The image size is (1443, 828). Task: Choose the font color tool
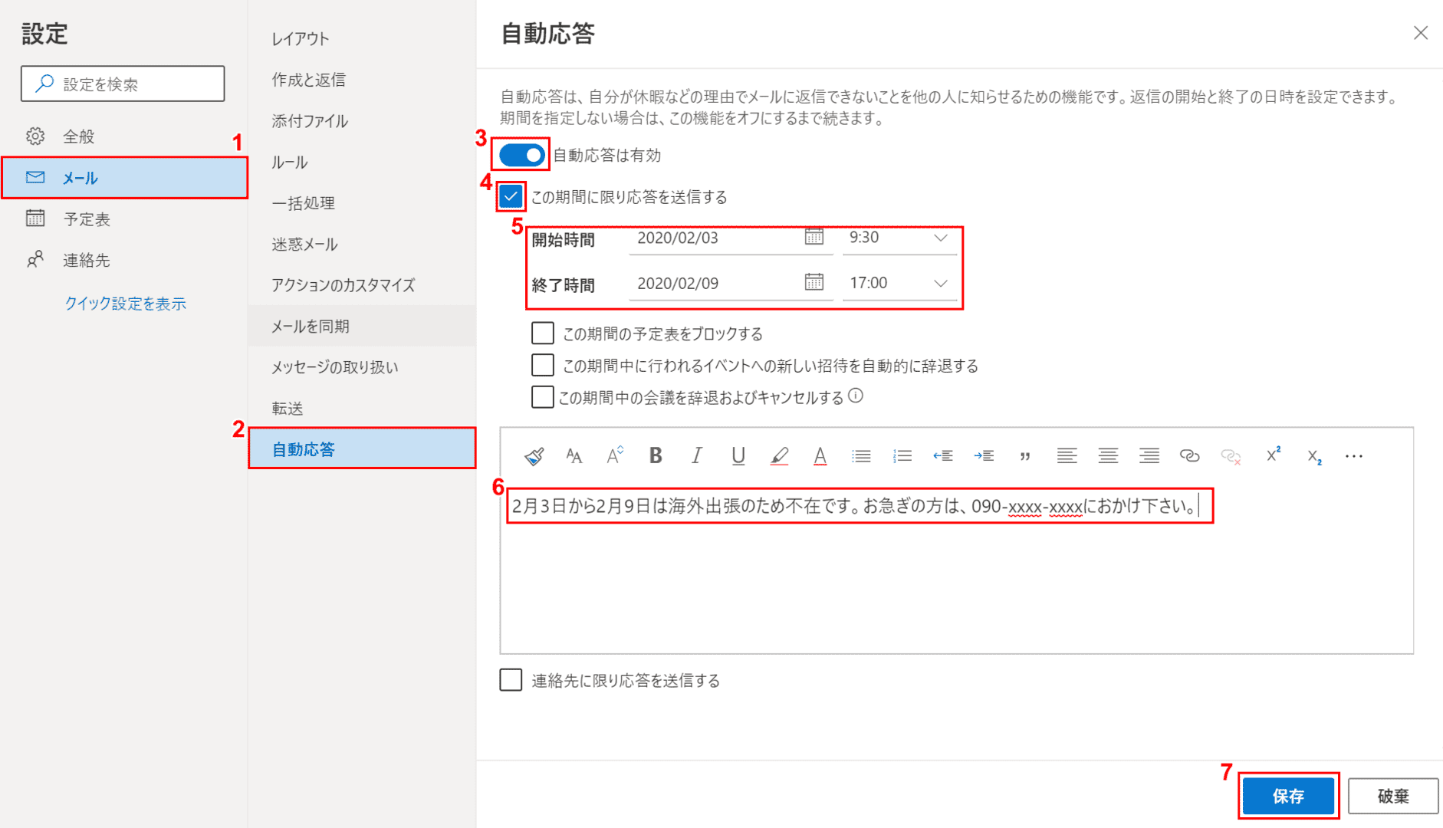820,456
